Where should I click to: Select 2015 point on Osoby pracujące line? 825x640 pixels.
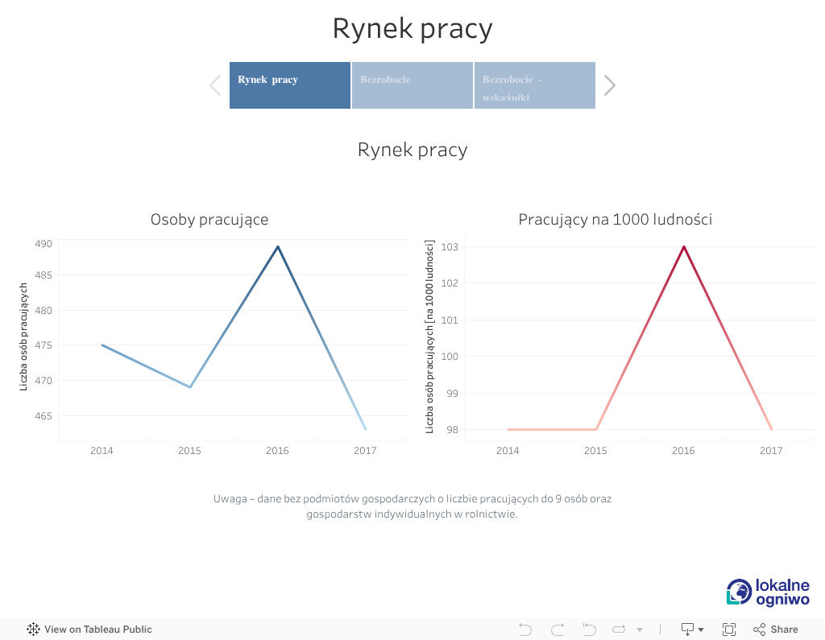190,387
